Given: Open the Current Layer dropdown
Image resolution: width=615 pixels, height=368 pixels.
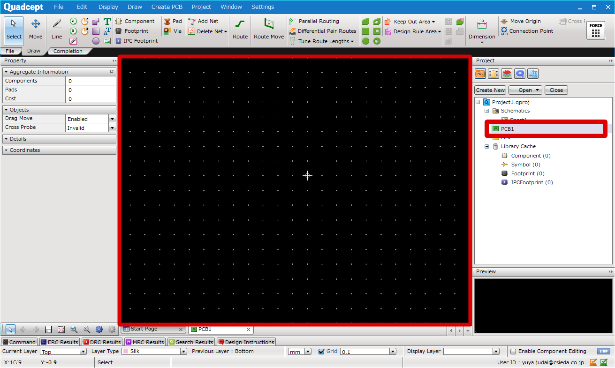Looking at the screenshot, I should pos(82,351).
